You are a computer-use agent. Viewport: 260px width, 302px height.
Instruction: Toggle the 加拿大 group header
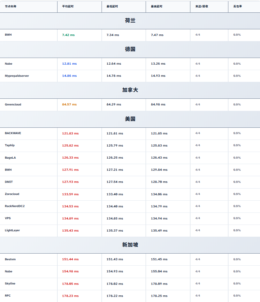pos(130,90)
